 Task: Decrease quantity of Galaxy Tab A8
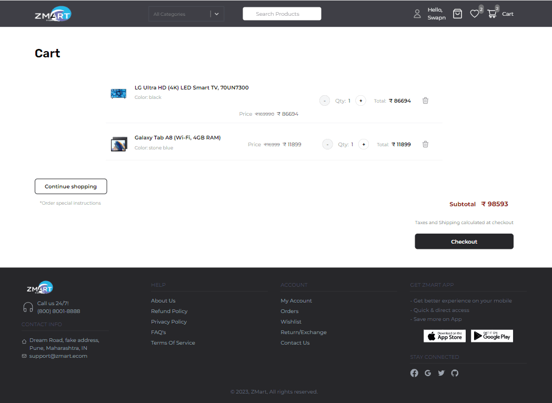coord(327,144)
